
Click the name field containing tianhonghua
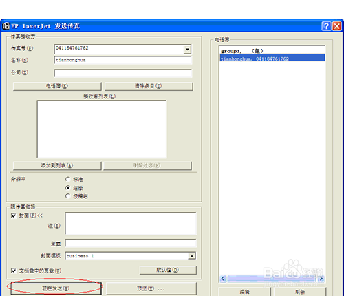point(123,60)
